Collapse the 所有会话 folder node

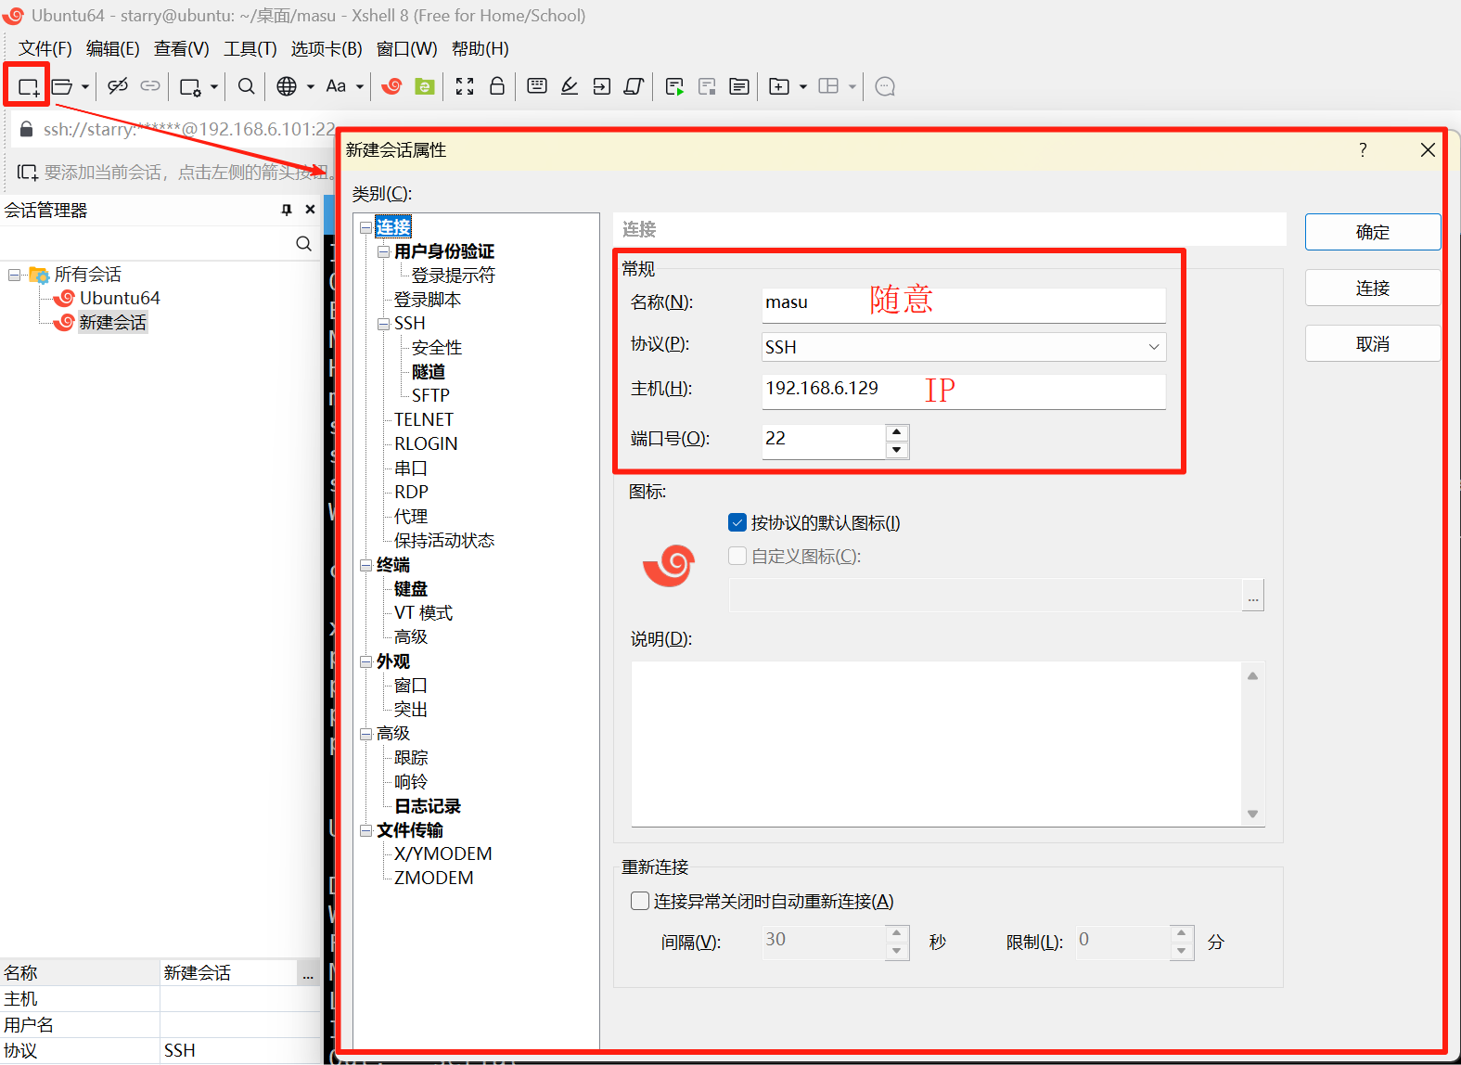[x=14, y=275]
